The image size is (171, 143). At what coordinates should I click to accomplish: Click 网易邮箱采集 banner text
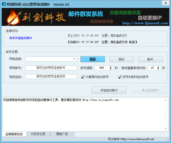(x=102, y=22)
